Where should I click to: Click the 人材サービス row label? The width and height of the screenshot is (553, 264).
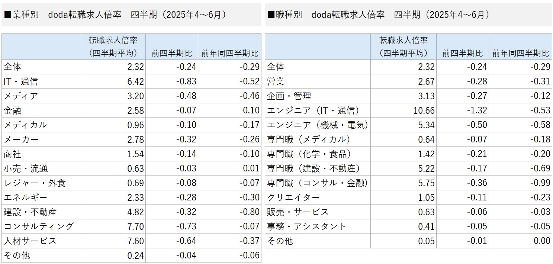30,241
